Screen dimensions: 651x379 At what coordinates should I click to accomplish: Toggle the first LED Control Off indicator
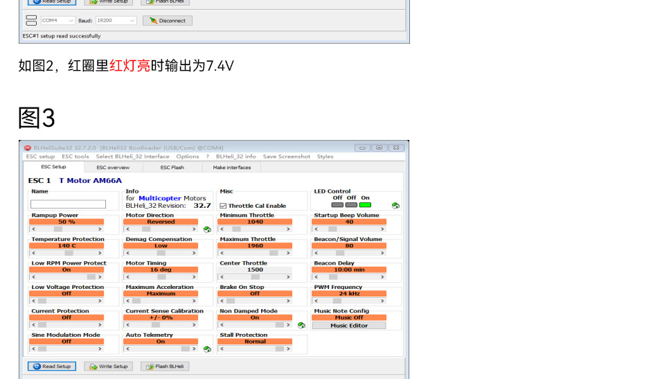pos(337,205)
